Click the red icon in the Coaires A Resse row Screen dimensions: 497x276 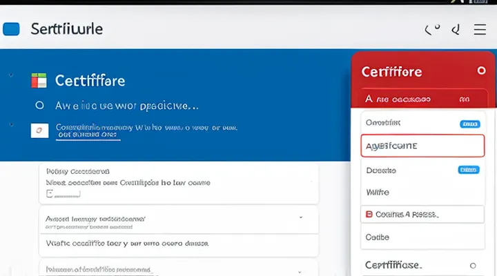point(369,215)
